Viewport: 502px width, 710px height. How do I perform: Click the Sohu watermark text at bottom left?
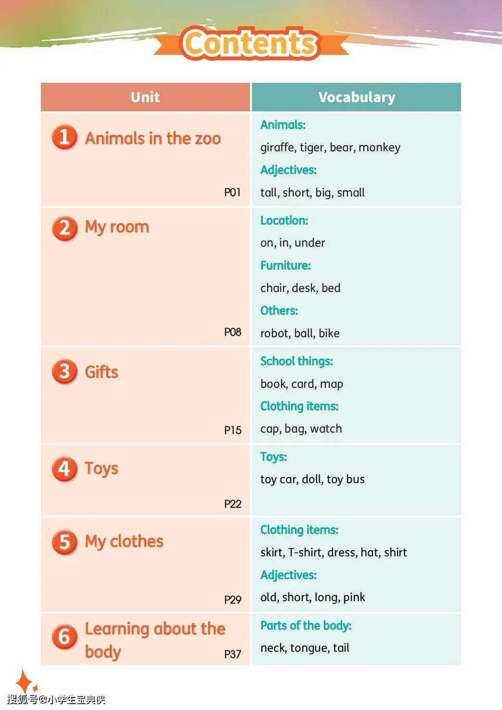pos(56,699)
